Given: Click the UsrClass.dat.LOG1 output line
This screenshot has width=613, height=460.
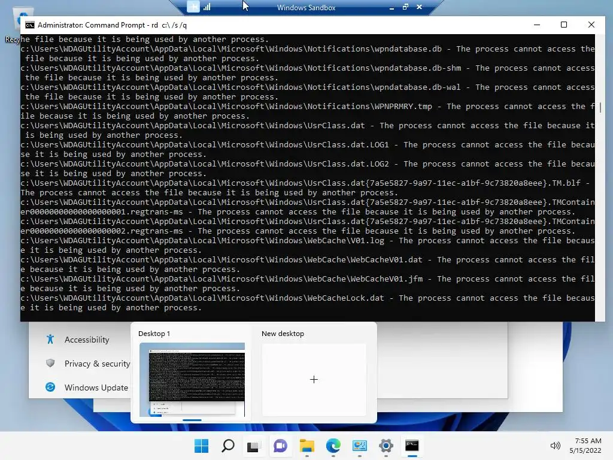Looking at the screenshot, I should pos(308,149).
